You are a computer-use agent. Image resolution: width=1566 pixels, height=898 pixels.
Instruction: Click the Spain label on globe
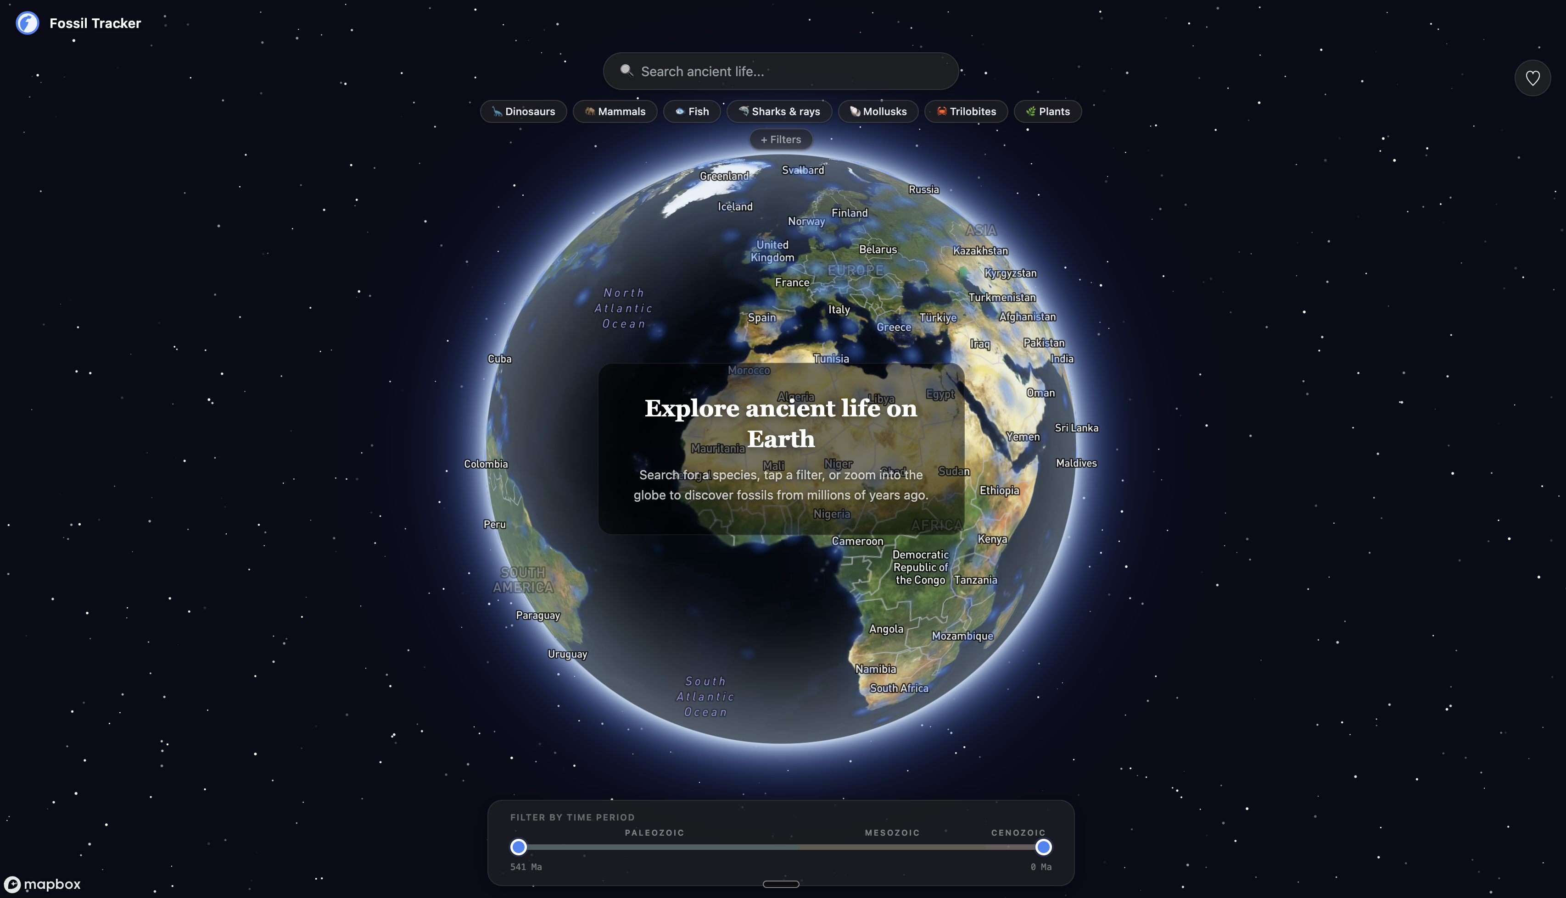point(761,318)
